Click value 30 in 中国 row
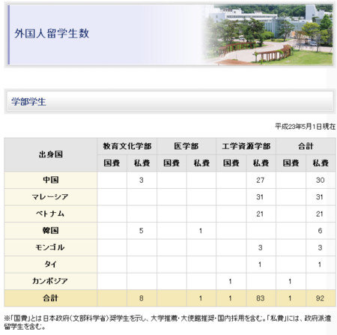This screenshot has height=335, width=337. pyautogui.click(x=320, y=180)
